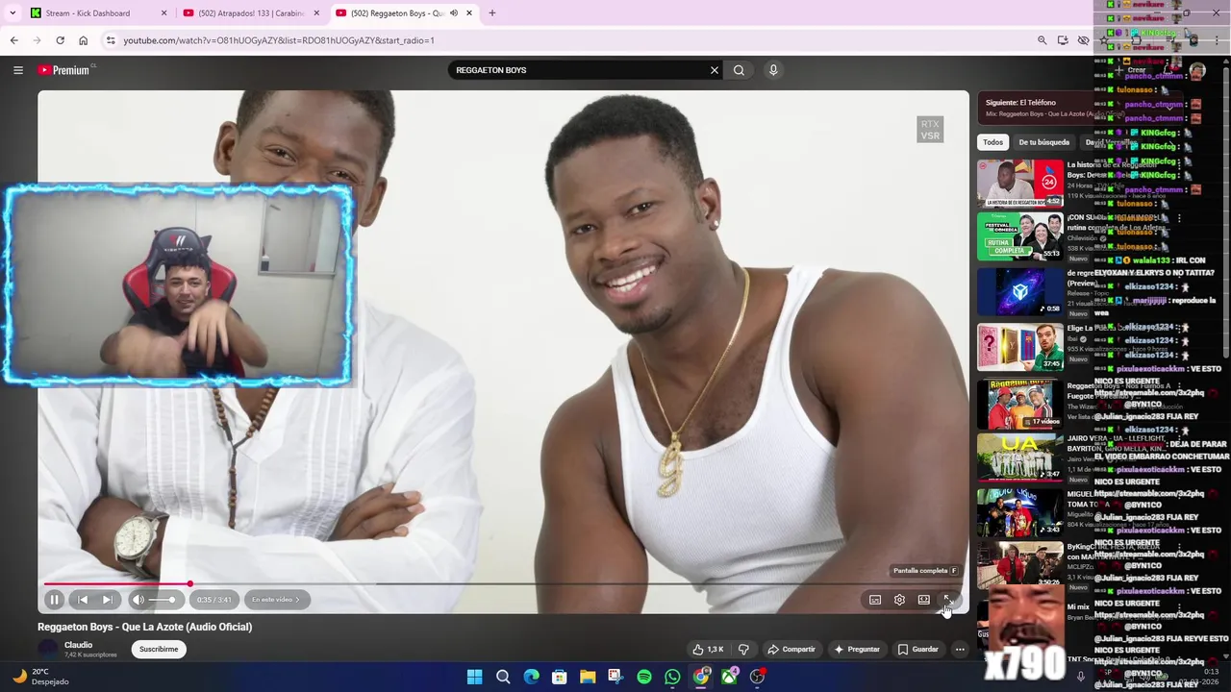Skip to next video in player
The width and height of the screenshot is (1231, 692).
[107, 600]
